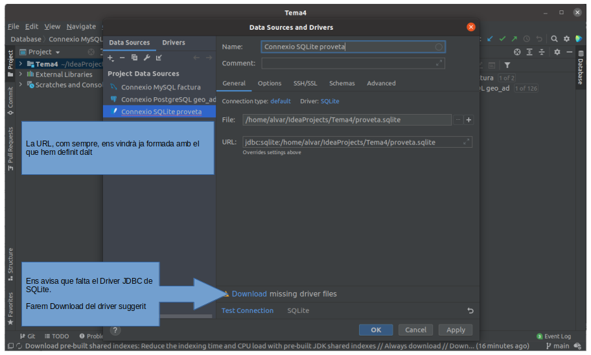Open the Structure sidebar tab
This screenshot has height=355, width=591.
10,264
